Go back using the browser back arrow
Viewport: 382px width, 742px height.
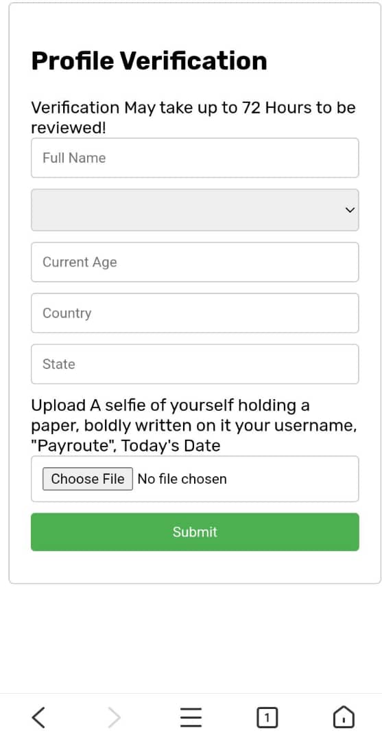(38, 717)
